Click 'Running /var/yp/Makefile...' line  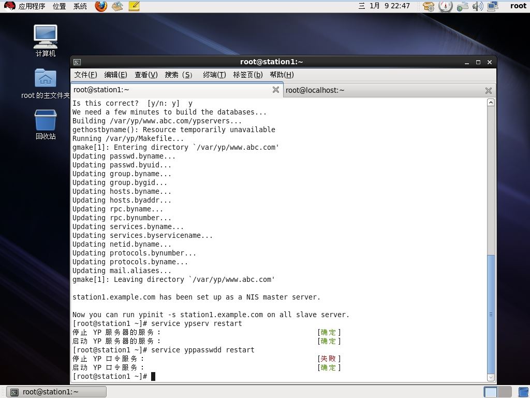pos(128,139)
